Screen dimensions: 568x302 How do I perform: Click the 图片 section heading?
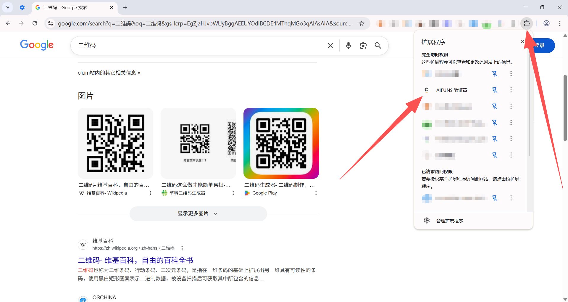point(85,96)
